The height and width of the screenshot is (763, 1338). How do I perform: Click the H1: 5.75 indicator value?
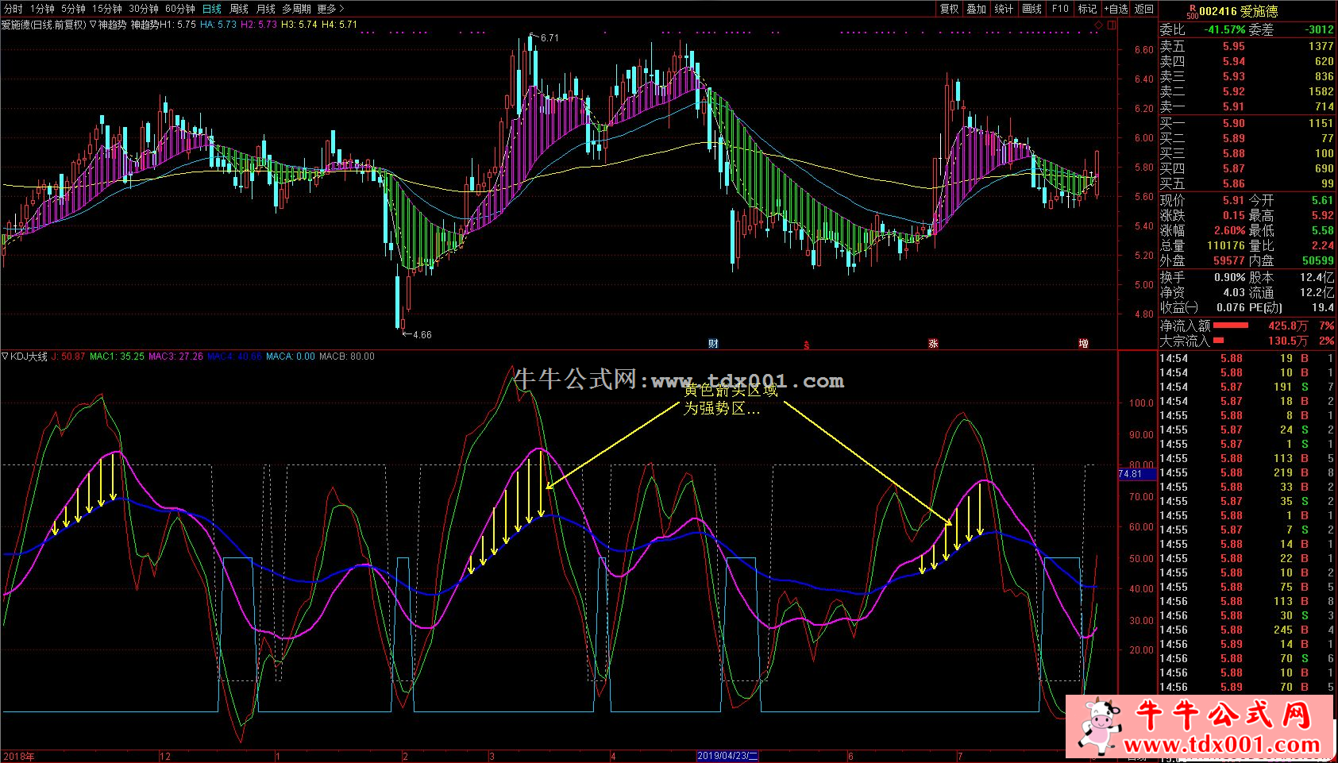(x=178, y=25)
